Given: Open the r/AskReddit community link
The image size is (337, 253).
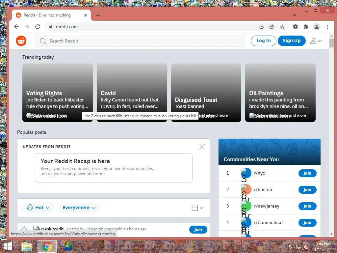Looking at the screenshot, I should (x=52, y=229).
